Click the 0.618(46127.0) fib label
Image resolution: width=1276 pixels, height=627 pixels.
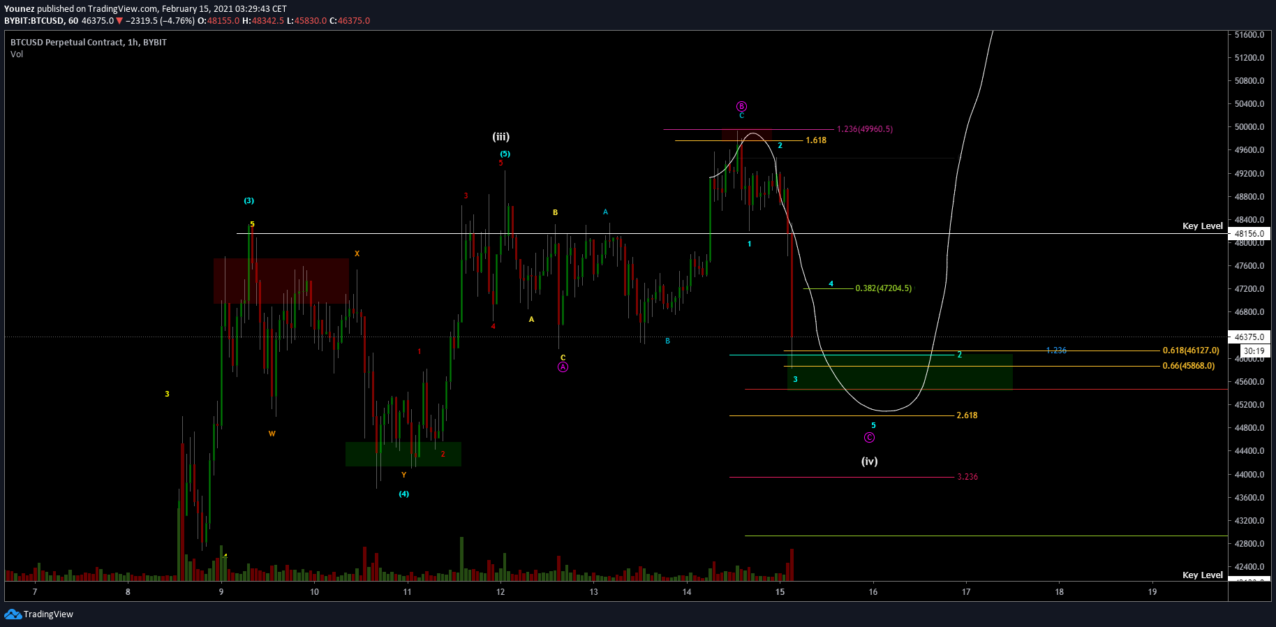tap(1191, 351)
